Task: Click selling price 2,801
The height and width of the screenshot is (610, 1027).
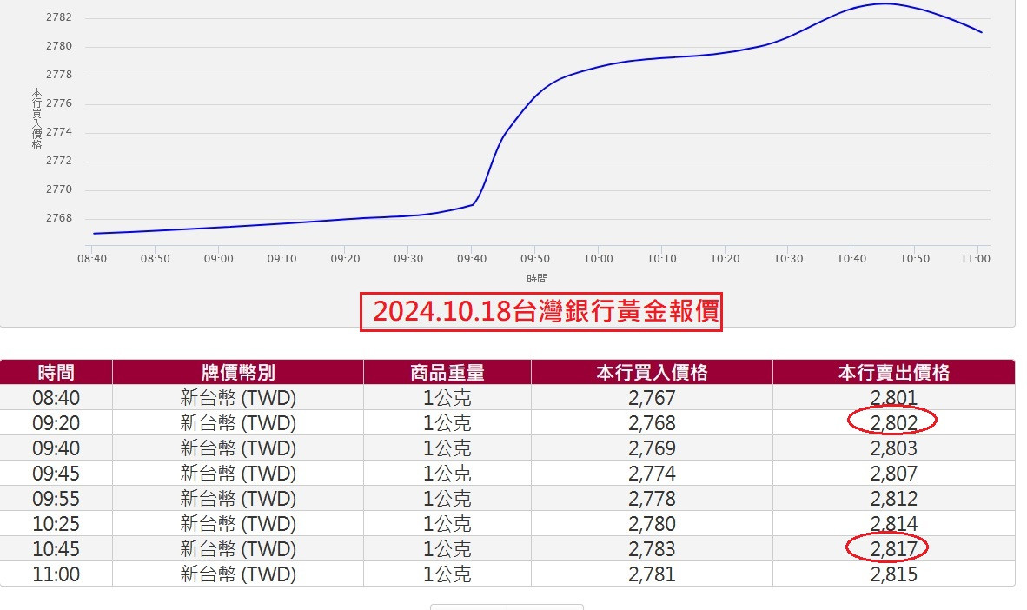Action: pyautogui.click(x=894, y=398)
